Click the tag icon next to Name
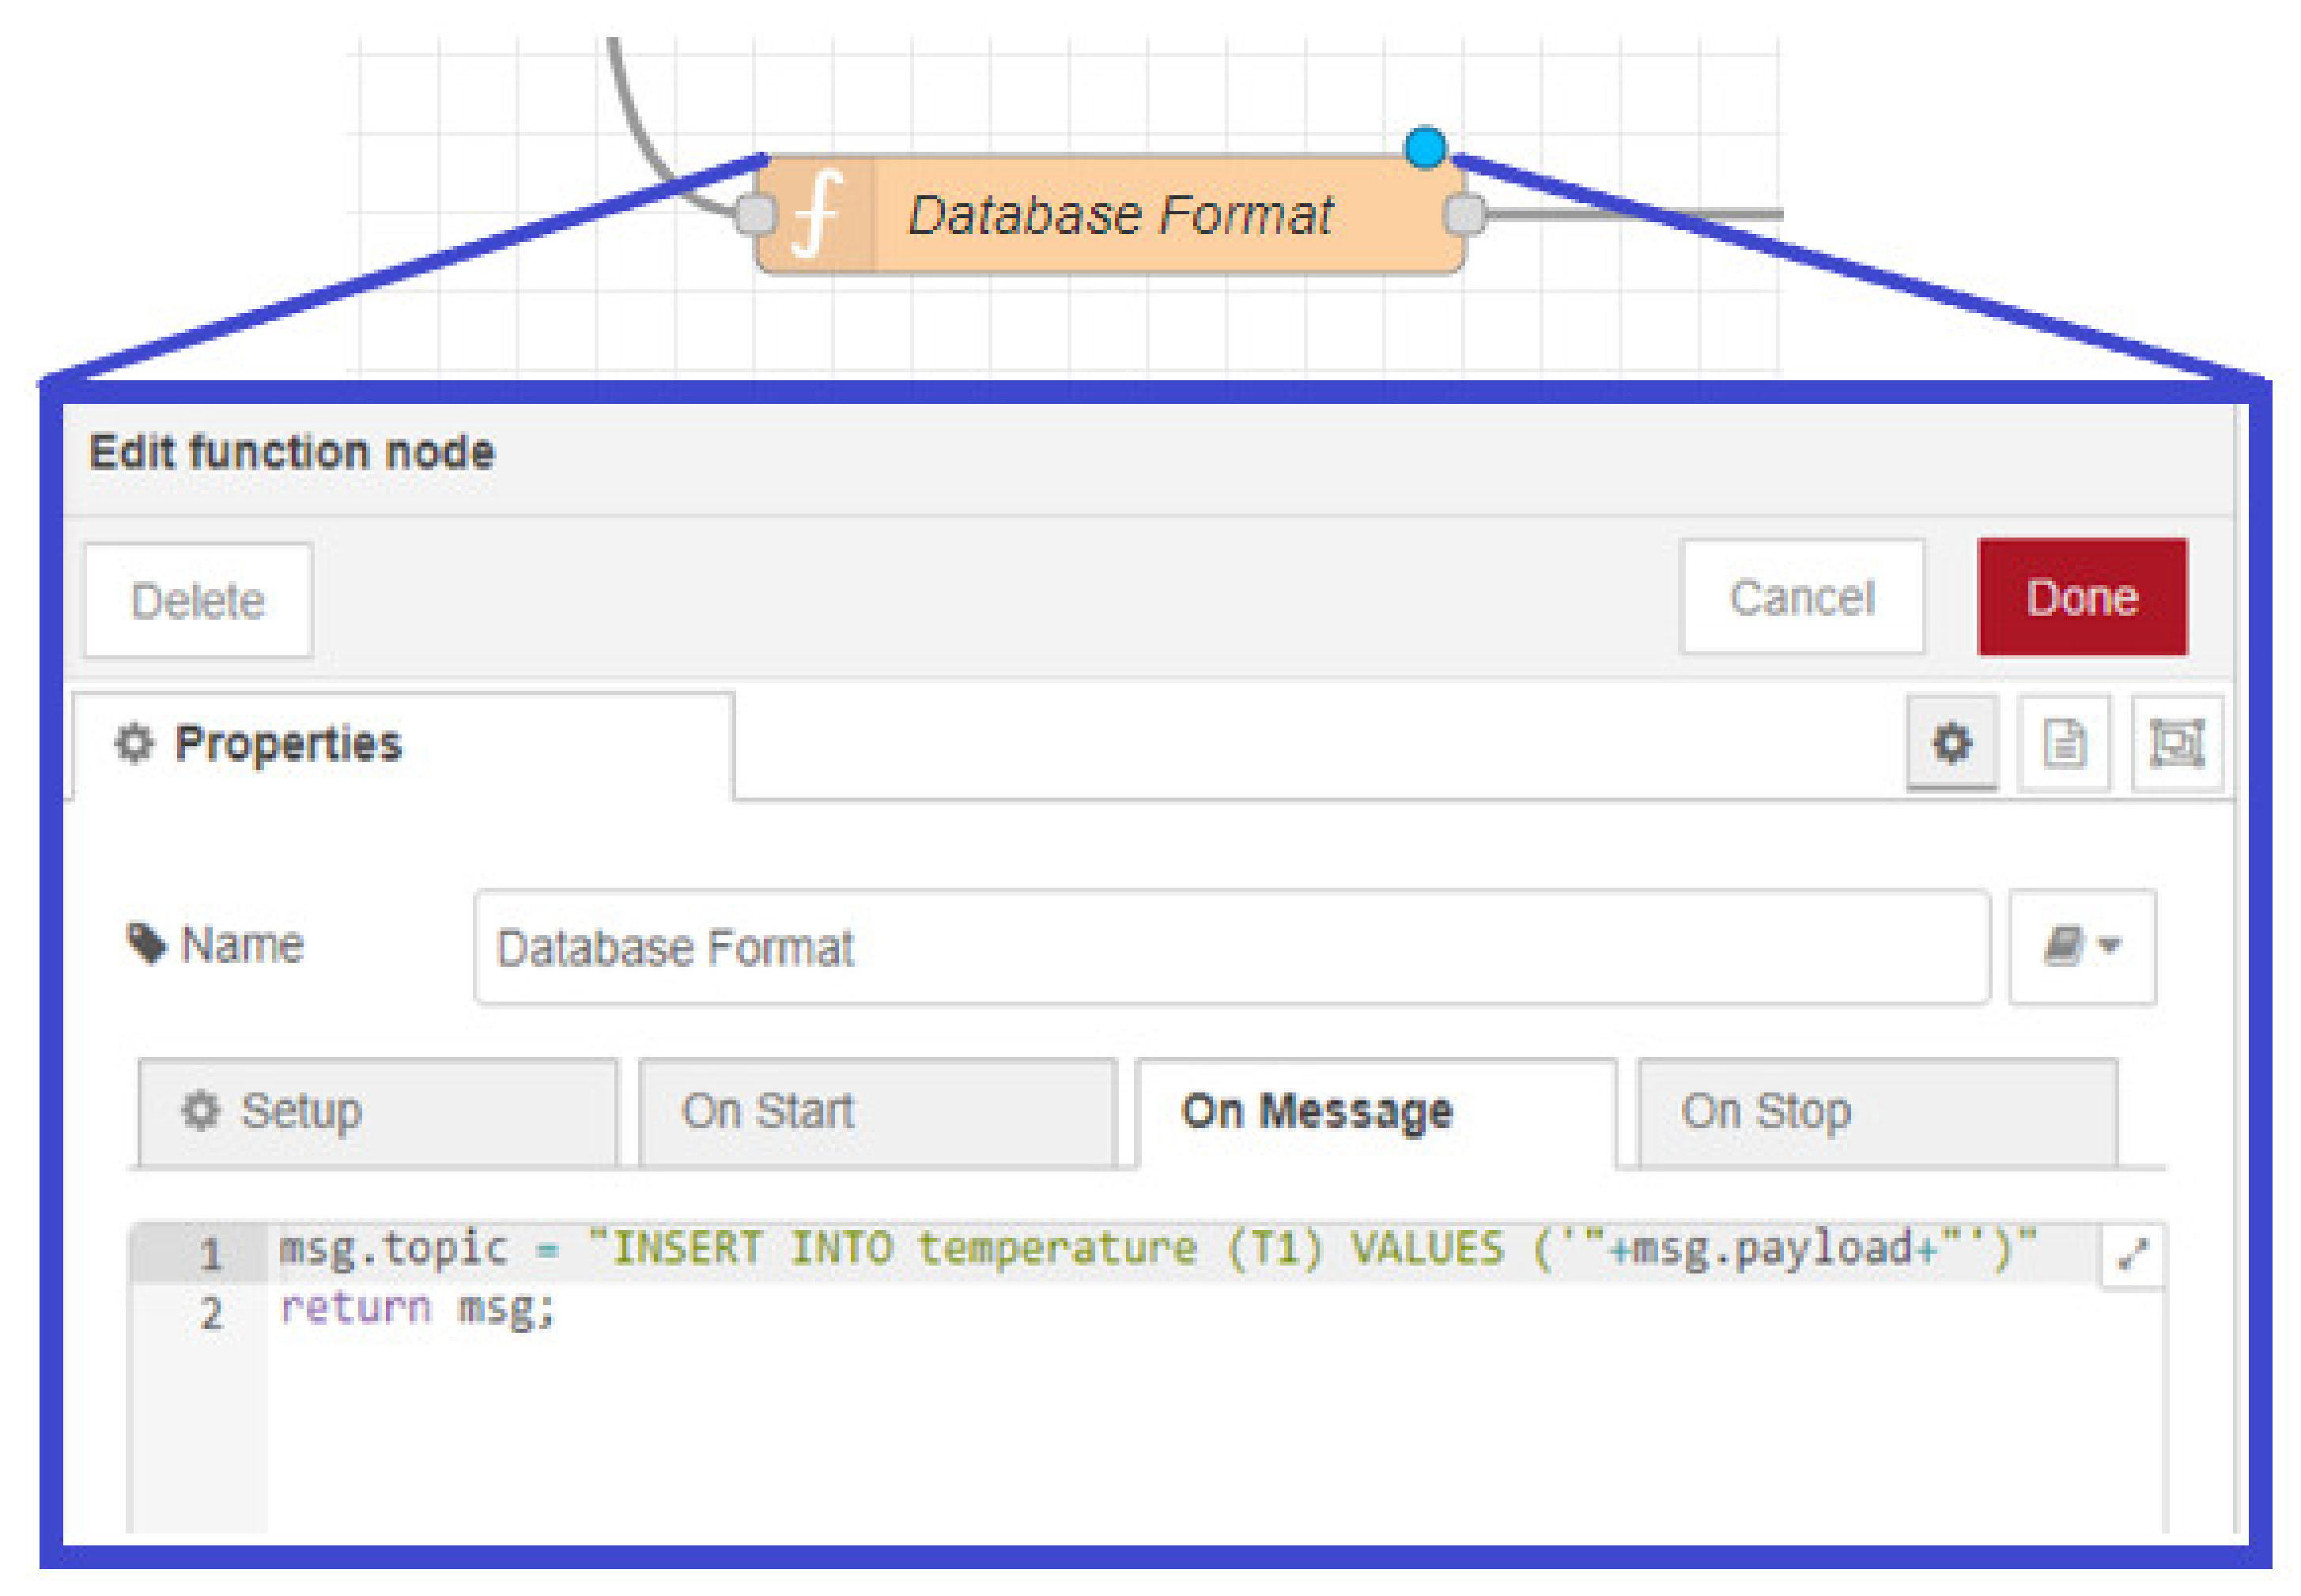 pos(147,943)
